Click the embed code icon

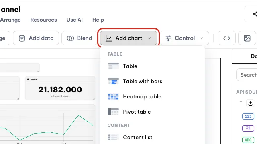(x=226, y=38)
